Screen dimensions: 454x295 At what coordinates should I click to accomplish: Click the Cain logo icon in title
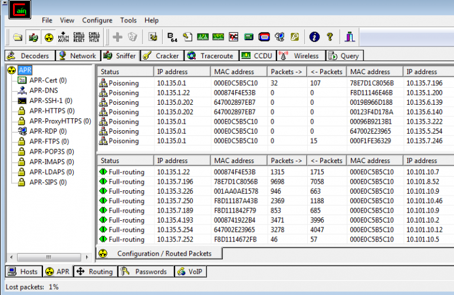coord(19,10)
